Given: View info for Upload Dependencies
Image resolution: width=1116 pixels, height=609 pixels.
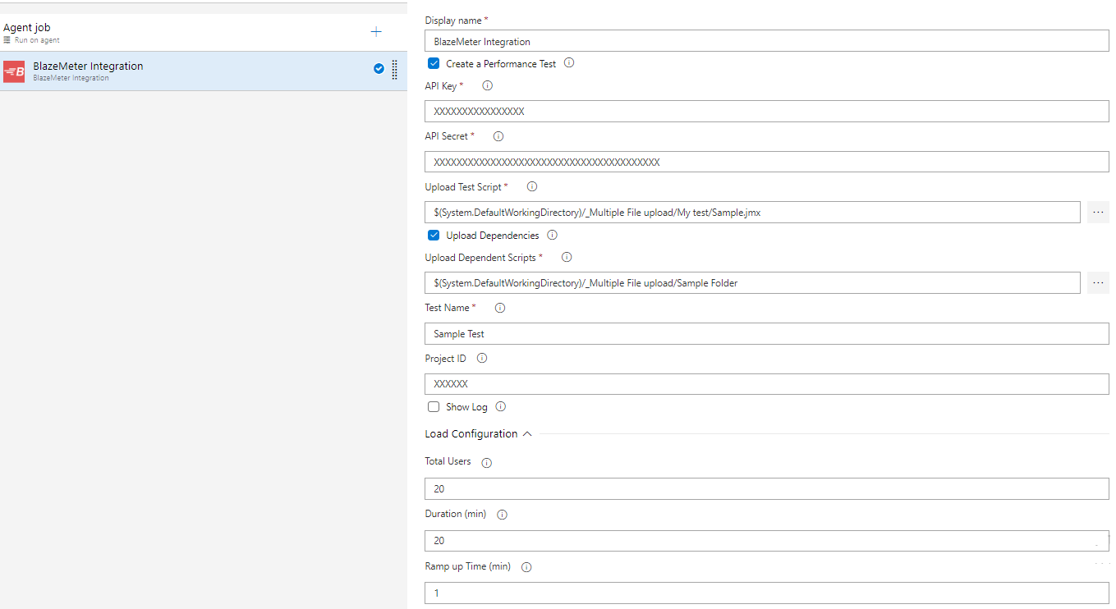Looking at the screenshot, I should (x=552, y=235).
